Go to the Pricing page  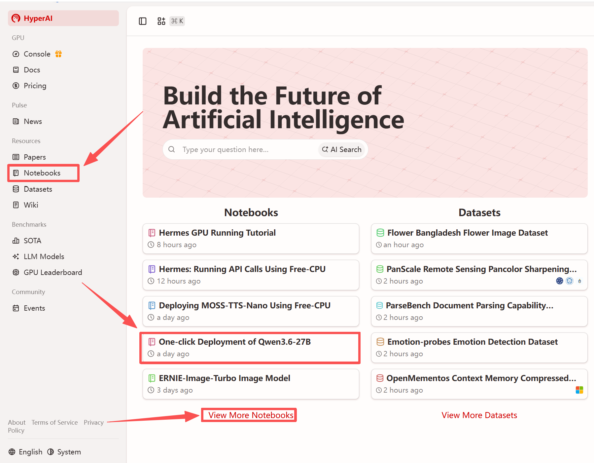[x=35, y=86]
